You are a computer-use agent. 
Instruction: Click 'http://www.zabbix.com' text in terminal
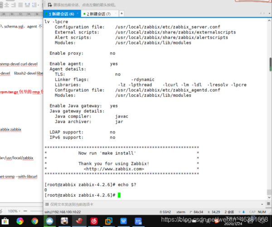[114, 169]
